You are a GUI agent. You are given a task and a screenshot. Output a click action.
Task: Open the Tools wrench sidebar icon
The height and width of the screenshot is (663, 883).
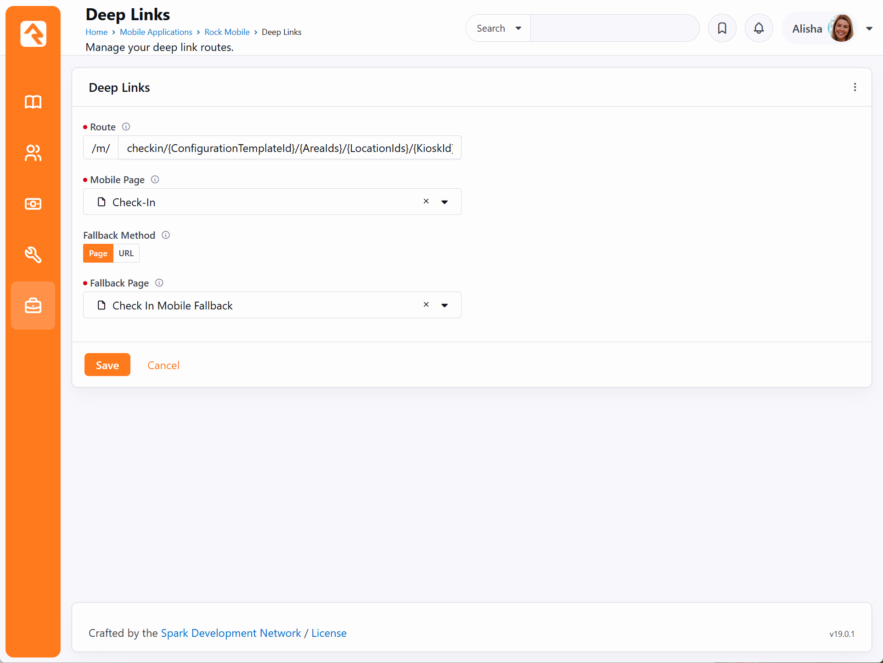[33, 254]
